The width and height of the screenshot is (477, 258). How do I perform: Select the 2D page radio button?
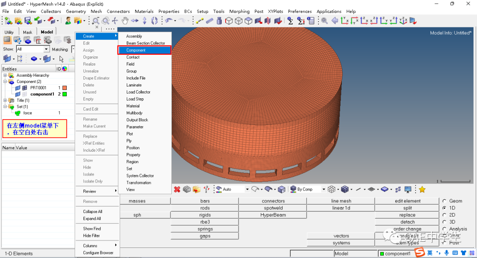click(444, 215)
